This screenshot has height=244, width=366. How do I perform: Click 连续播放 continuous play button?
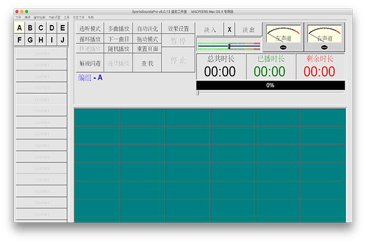118,63
